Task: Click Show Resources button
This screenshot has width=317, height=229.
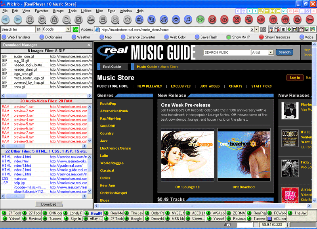Action: pyautogui.click(x=275, y=37)
